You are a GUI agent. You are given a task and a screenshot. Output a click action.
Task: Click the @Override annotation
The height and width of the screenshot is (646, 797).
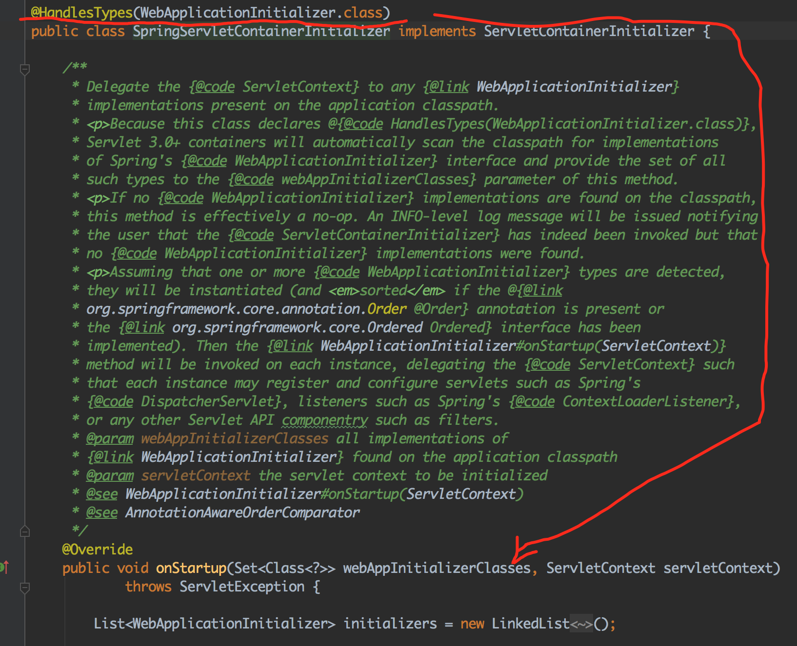pos(98,550)
